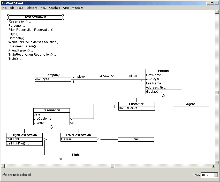220x182 pixels.
Task: Click the reservation-lib package title
Action: tap(36, 17)
